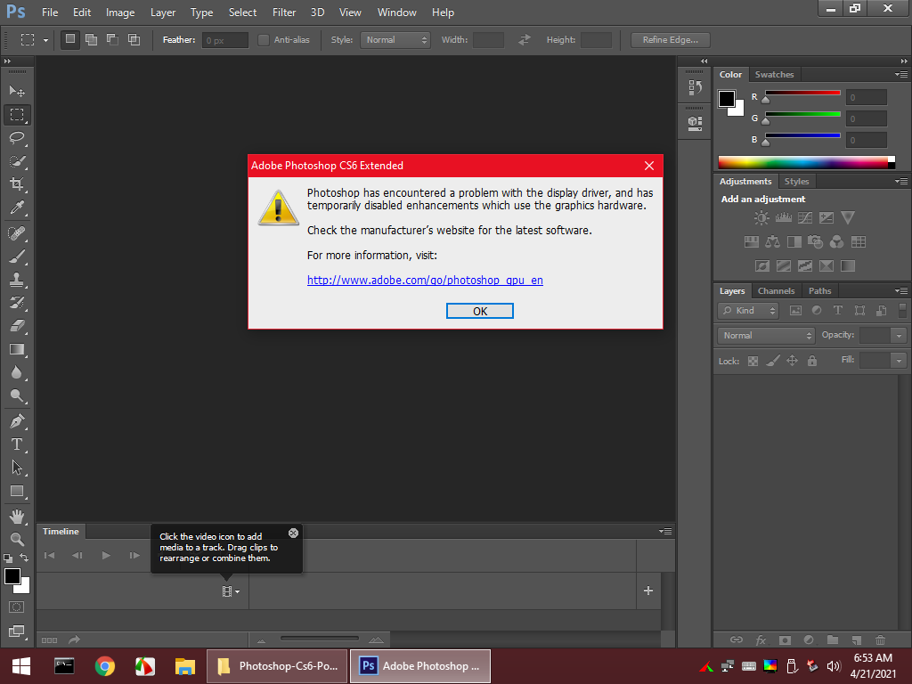
Task: Select the Crop tool
Action: [x=17, y=184]
